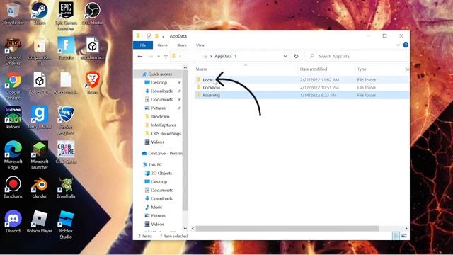The height and width of the screenshot is (255, 453).
Task: Open Google Chrome desktop icon
Action: 13,86
